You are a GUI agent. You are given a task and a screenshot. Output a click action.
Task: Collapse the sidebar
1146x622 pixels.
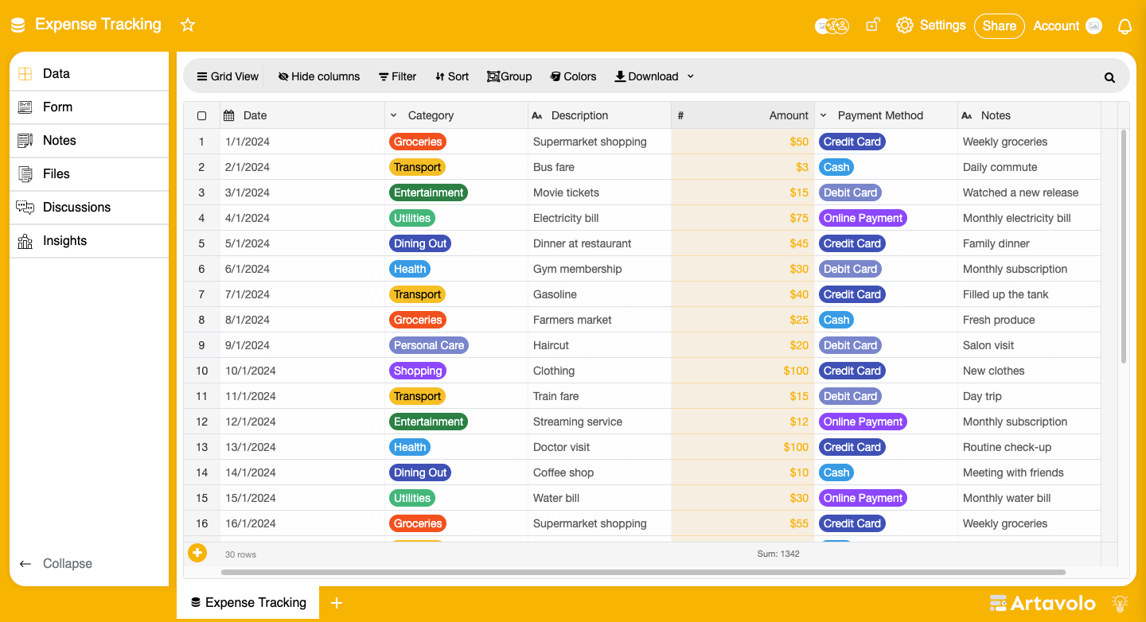point(56,563)
